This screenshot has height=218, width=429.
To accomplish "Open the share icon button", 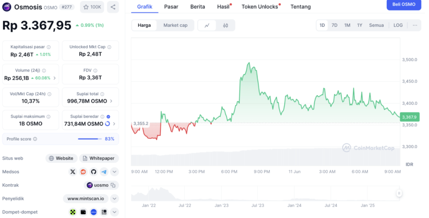I will [x=113, y=7].
